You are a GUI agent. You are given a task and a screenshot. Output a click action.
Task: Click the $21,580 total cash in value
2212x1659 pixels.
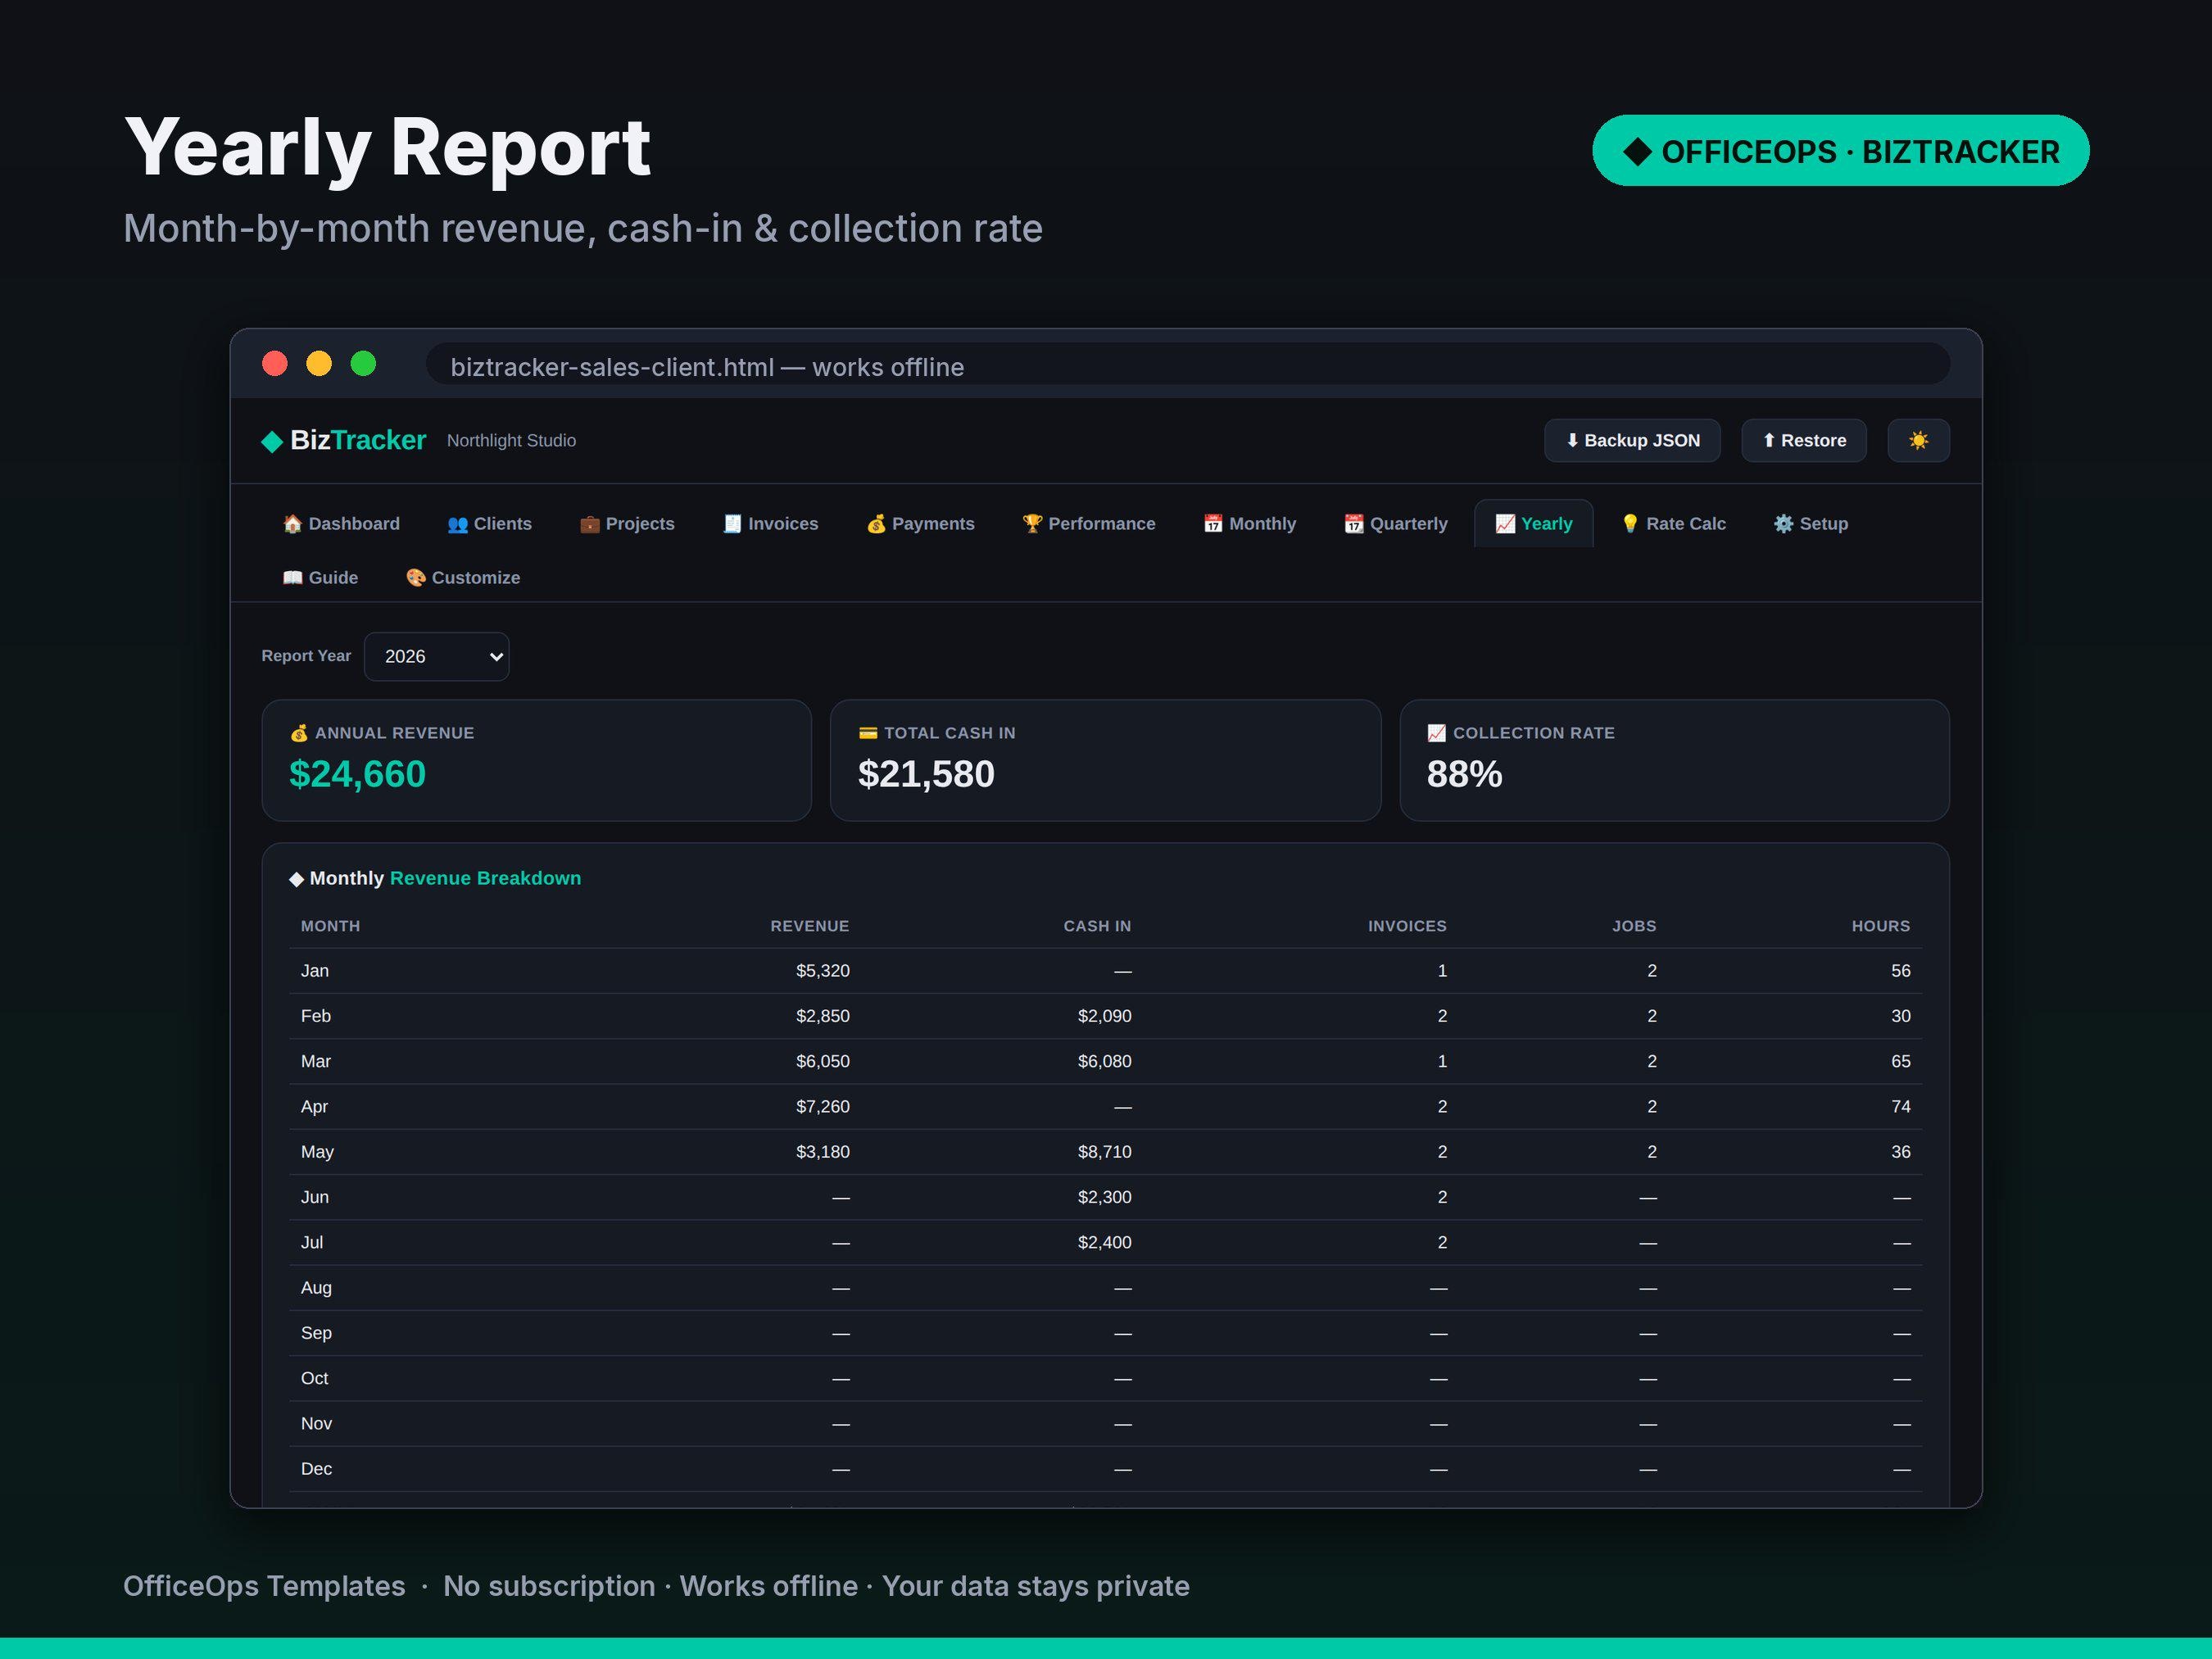pyautogui.click(x=926, y=775)
